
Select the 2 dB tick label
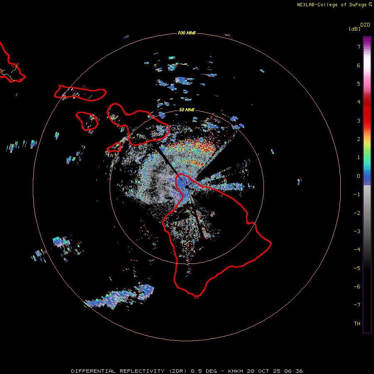[x=359, y=139]
